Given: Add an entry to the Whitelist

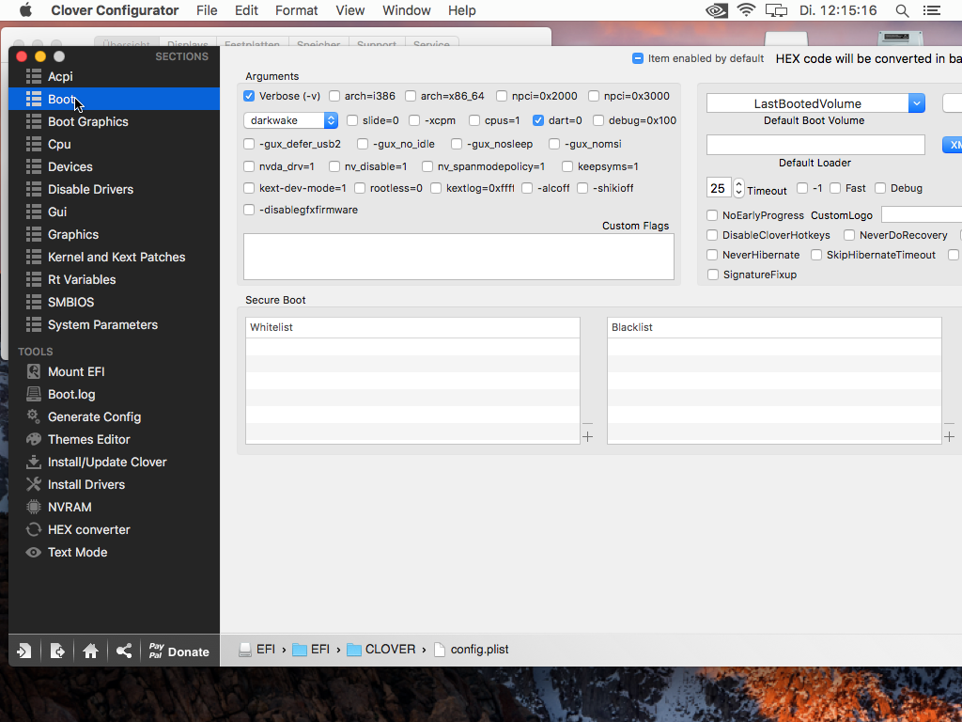Looking at the screenshot, I should coord(588,436).
